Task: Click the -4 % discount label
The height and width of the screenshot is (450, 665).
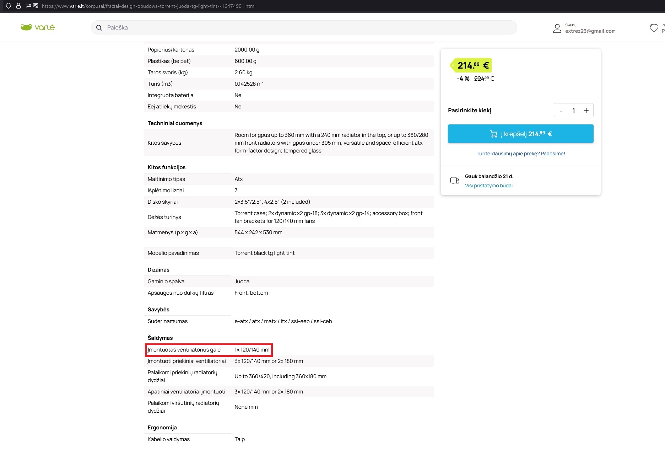Action: point(463,79)
